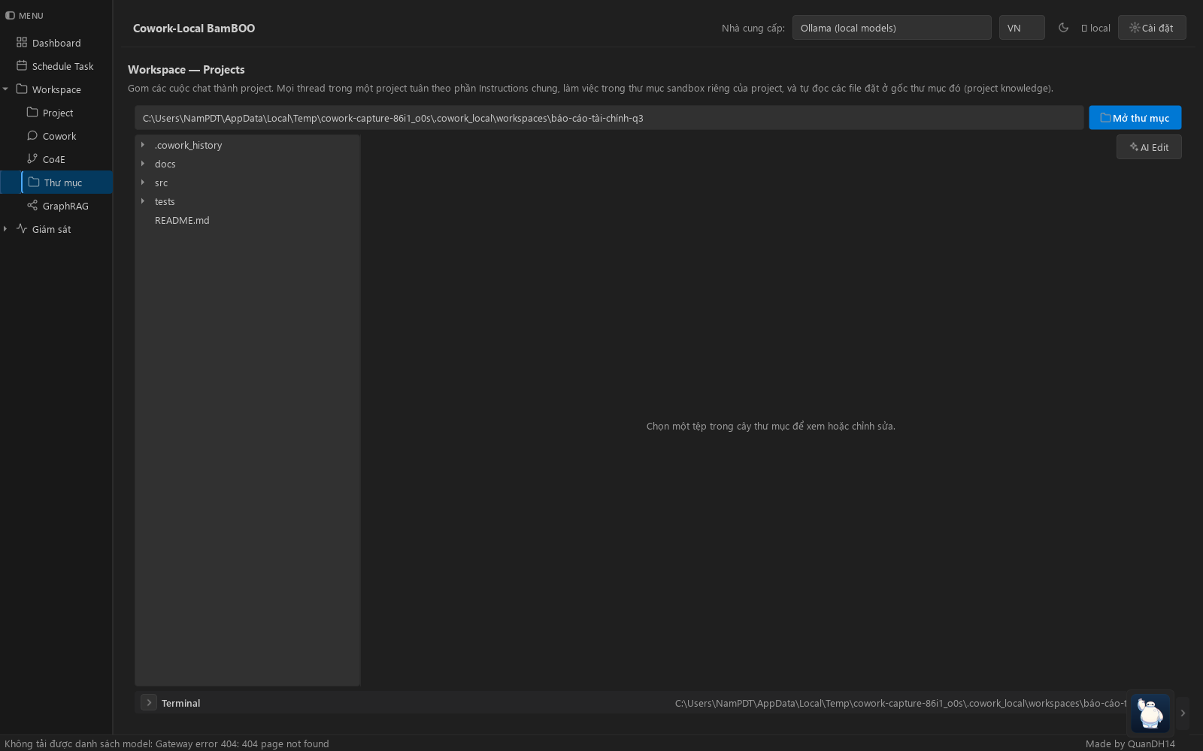The width and height of the screenshot is (1203, 751).
Task: Open GraphRAG share-nodes icon
Action: [x=32, y=206]
